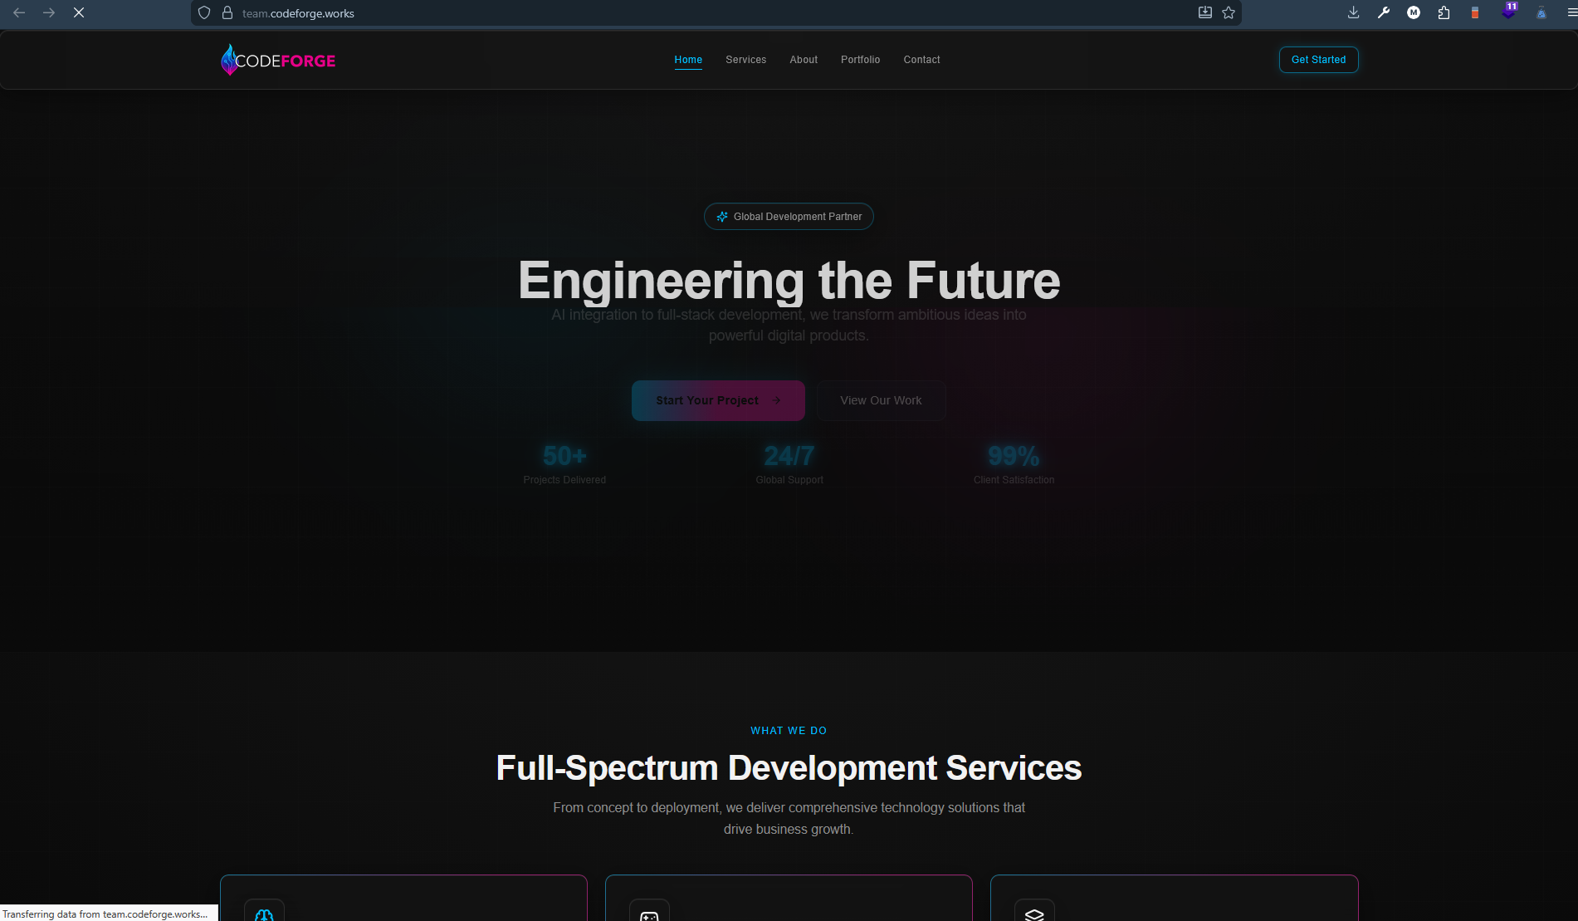
Task: Click the CodeForge logo
Action: (x=277, y=59)
